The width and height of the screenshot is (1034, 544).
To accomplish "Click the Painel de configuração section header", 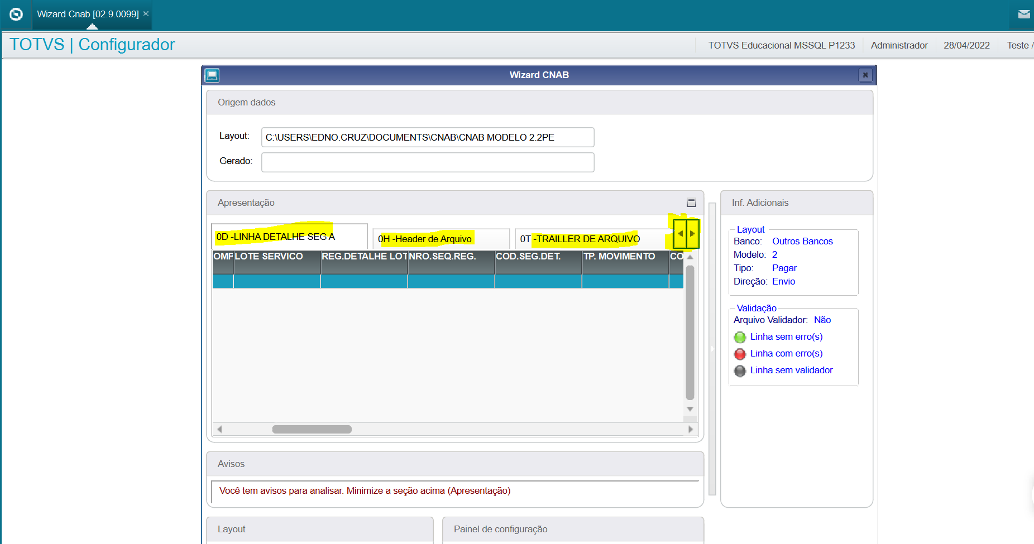I will click(x=573, y=529).
